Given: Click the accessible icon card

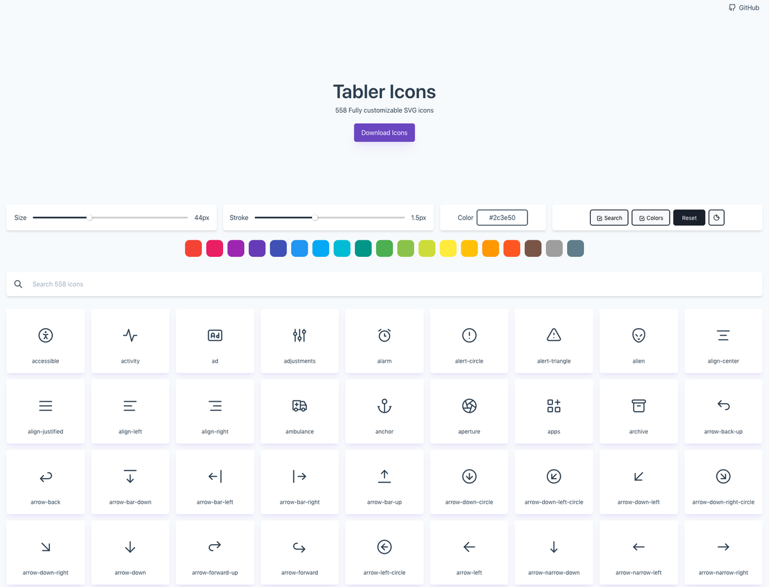Looking at the screenshot, I should pyautogui.click(x=45, y=341).
